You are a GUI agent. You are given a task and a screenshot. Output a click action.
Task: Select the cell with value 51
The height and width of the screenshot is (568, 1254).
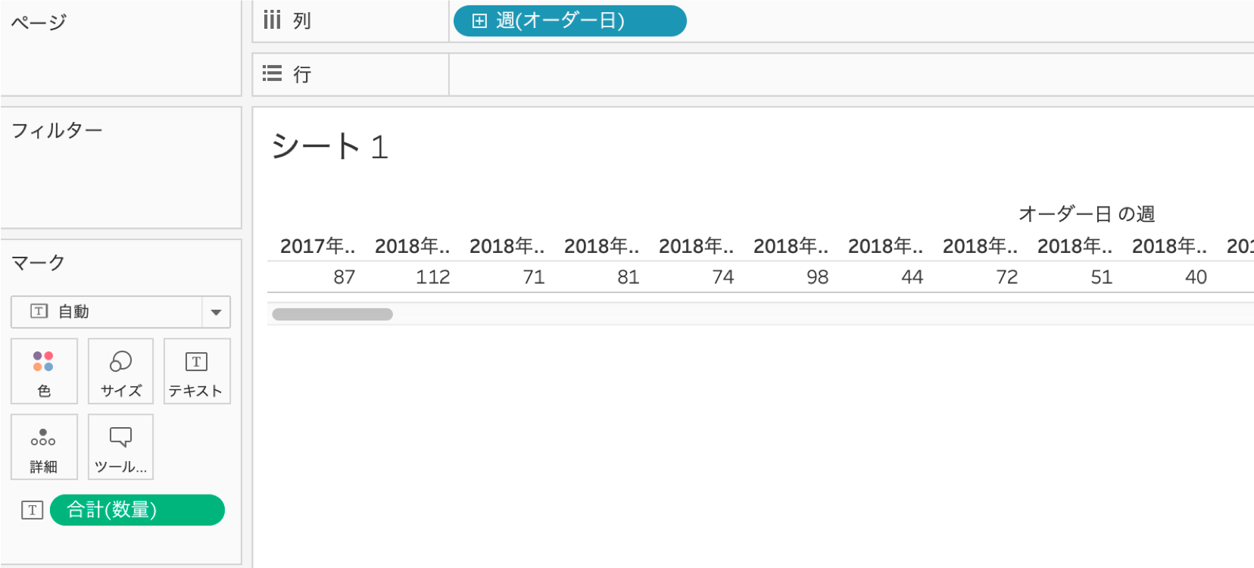coord(1102,277)
